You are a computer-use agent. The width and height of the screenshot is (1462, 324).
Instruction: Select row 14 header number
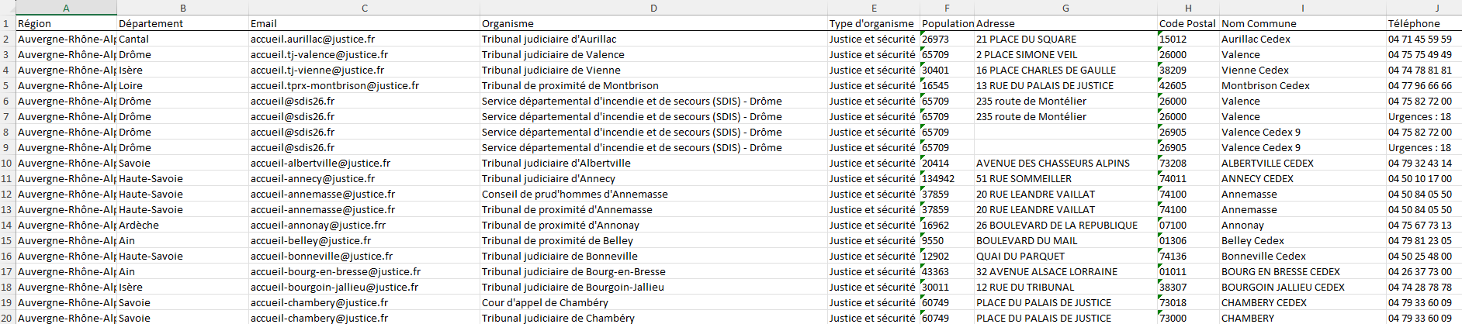(7, 225)
